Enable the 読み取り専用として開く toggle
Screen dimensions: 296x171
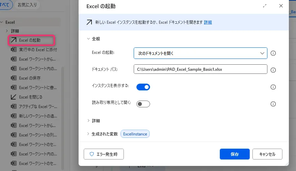point(143,104)
